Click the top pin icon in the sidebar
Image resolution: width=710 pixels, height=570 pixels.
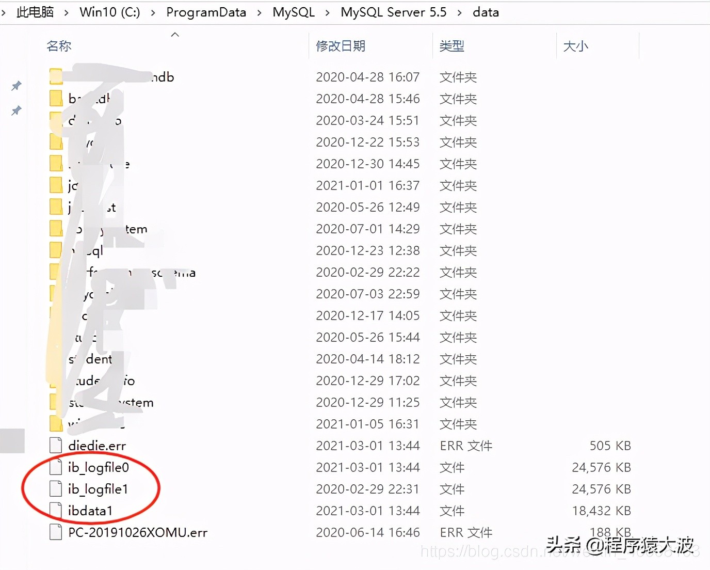pos(16,86)
